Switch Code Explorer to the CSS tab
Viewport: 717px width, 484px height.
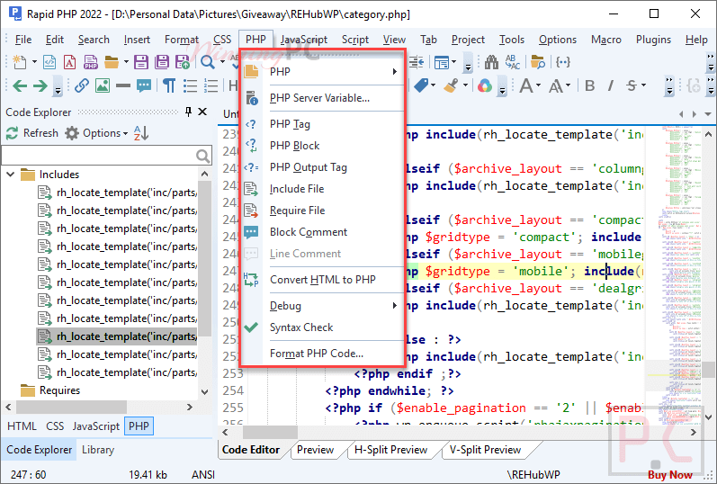click(55, 426)
